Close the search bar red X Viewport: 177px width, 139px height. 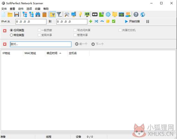coord(5,44)
